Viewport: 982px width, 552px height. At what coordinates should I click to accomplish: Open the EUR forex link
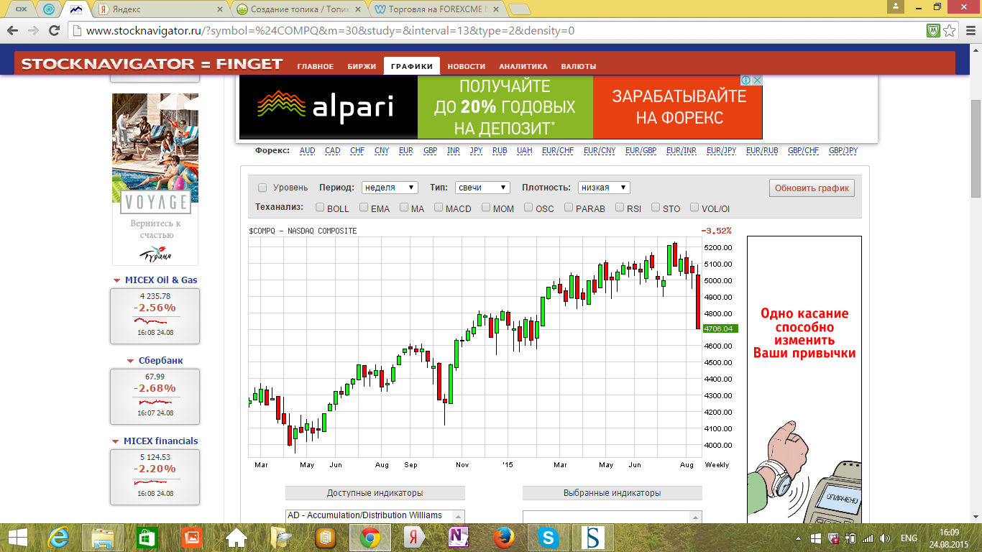[405, 151]
